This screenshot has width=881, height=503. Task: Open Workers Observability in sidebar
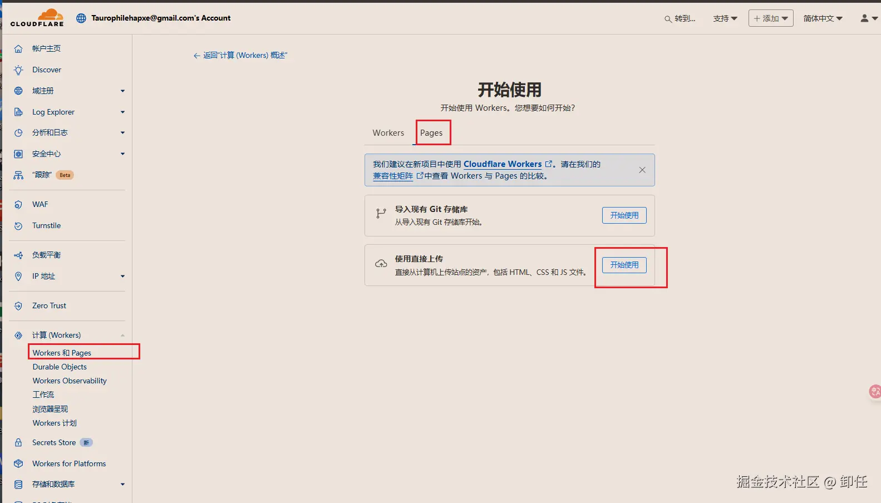[70, 381]
